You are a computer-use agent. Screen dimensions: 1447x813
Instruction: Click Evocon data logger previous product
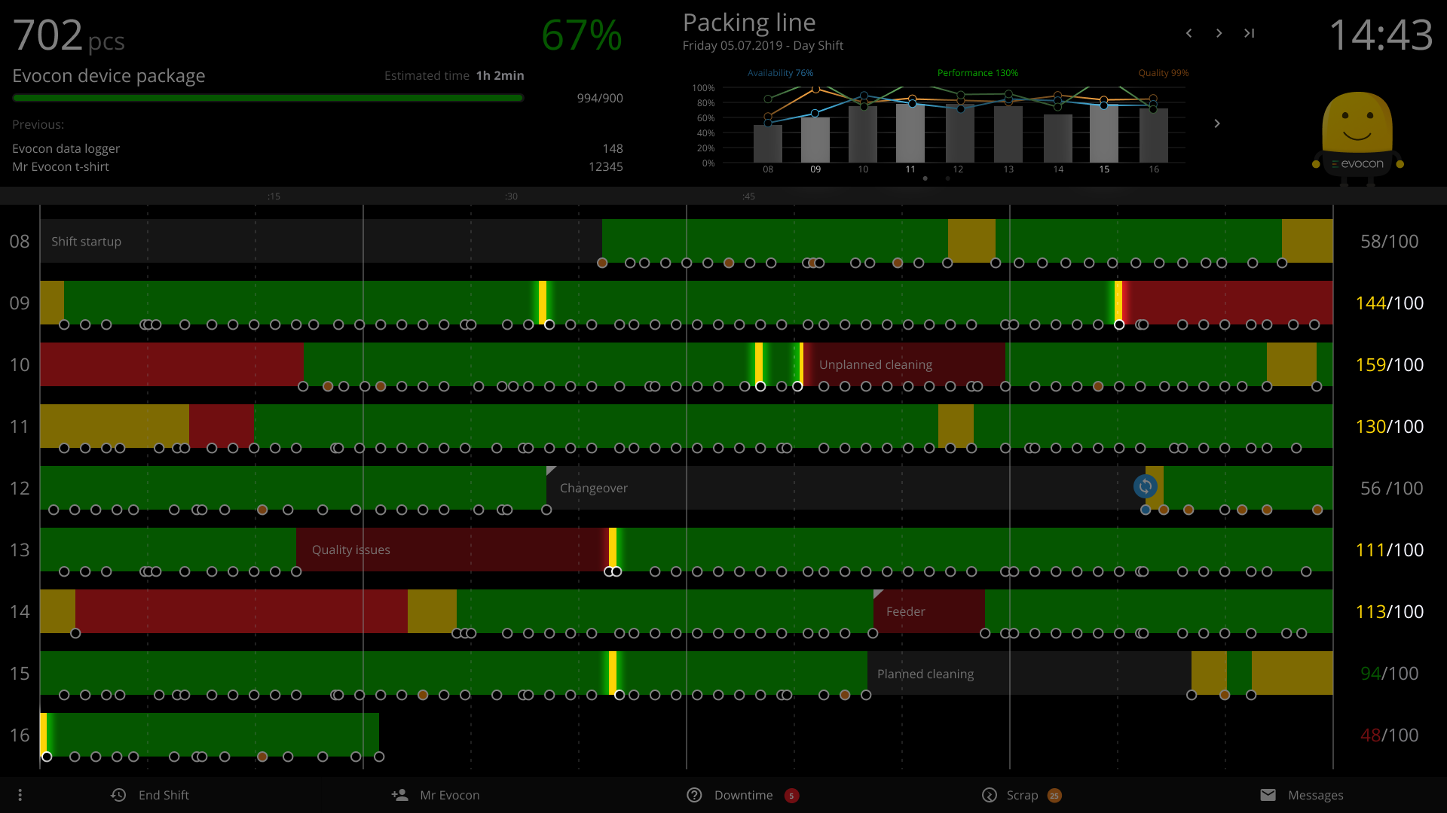(x=66, y=148)
